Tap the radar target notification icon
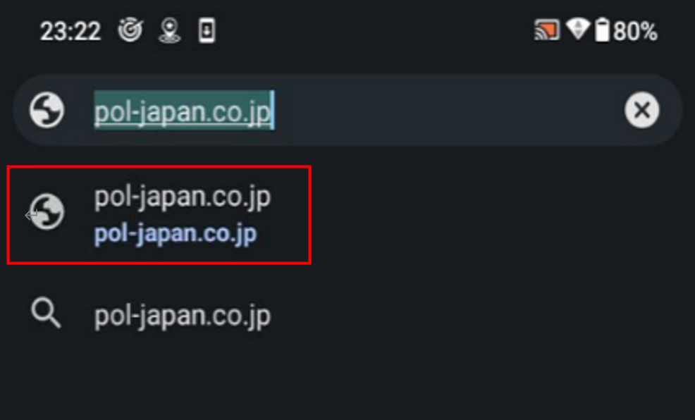Image resolution: width=695 pixels, height=420 pixels. click(x=130, y=30)
